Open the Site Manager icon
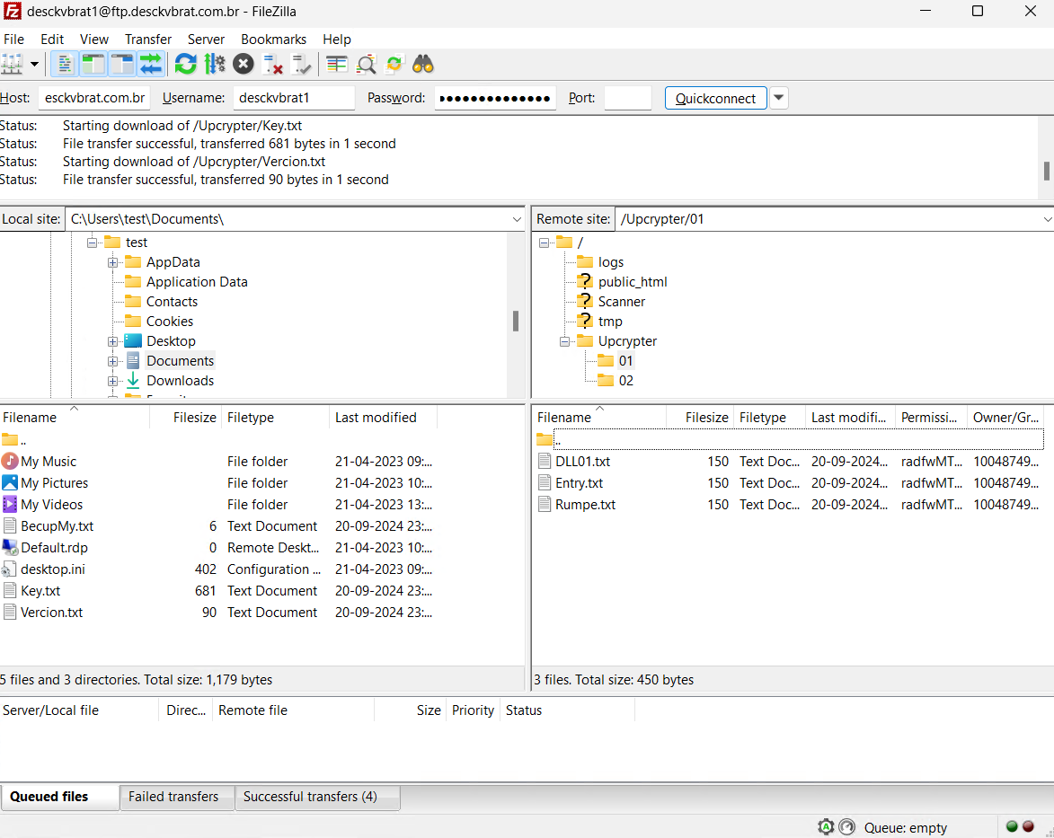The image size is (1054, 838). pos(12,64)
